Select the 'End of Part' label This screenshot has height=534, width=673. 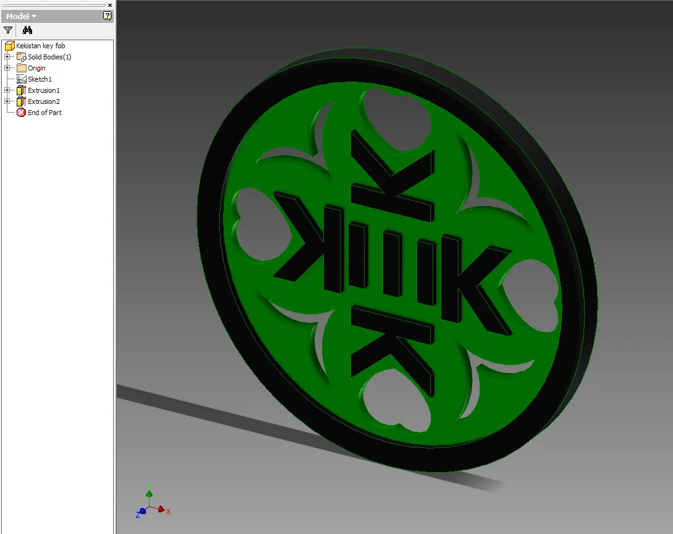click(x=44, y=113)
